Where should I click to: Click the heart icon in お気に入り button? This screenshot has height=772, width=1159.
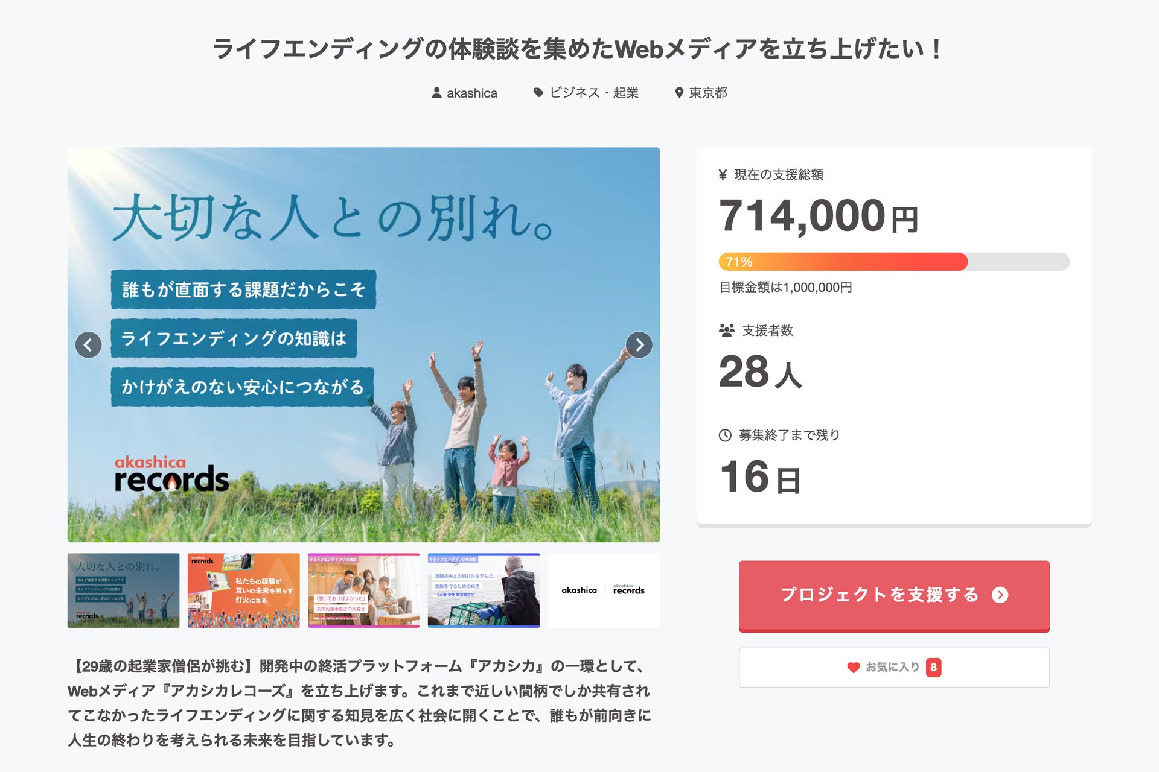(853, 668)
